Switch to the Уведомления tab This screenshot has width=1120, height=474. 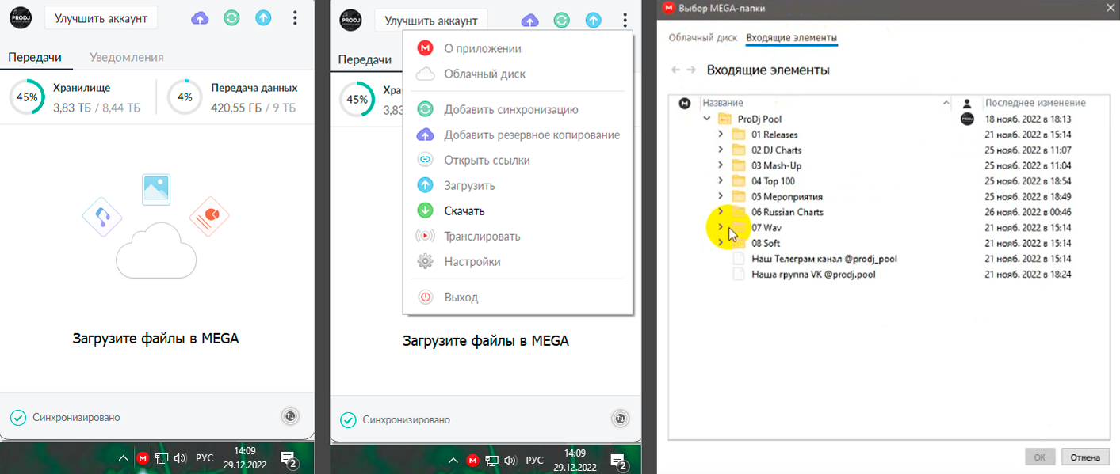click(127, 57)
